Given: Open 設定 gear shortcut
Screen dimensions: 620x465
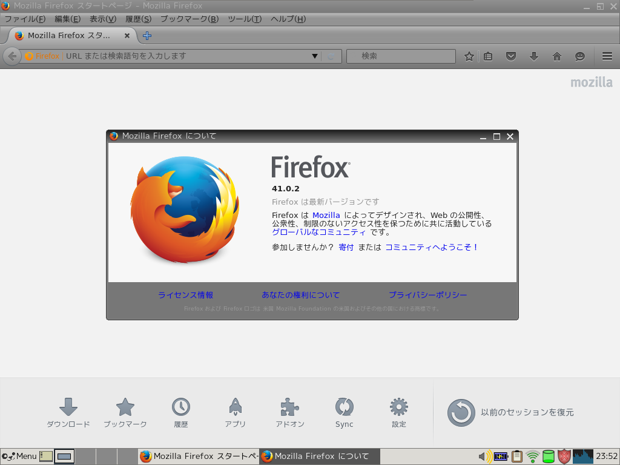Looking at the screenshot, I should click(398, 412).
